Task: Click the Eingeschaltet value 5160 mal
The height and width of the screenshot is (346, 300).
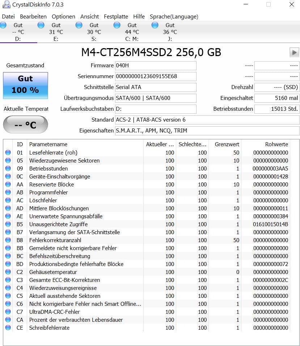Action: (277, 98)
